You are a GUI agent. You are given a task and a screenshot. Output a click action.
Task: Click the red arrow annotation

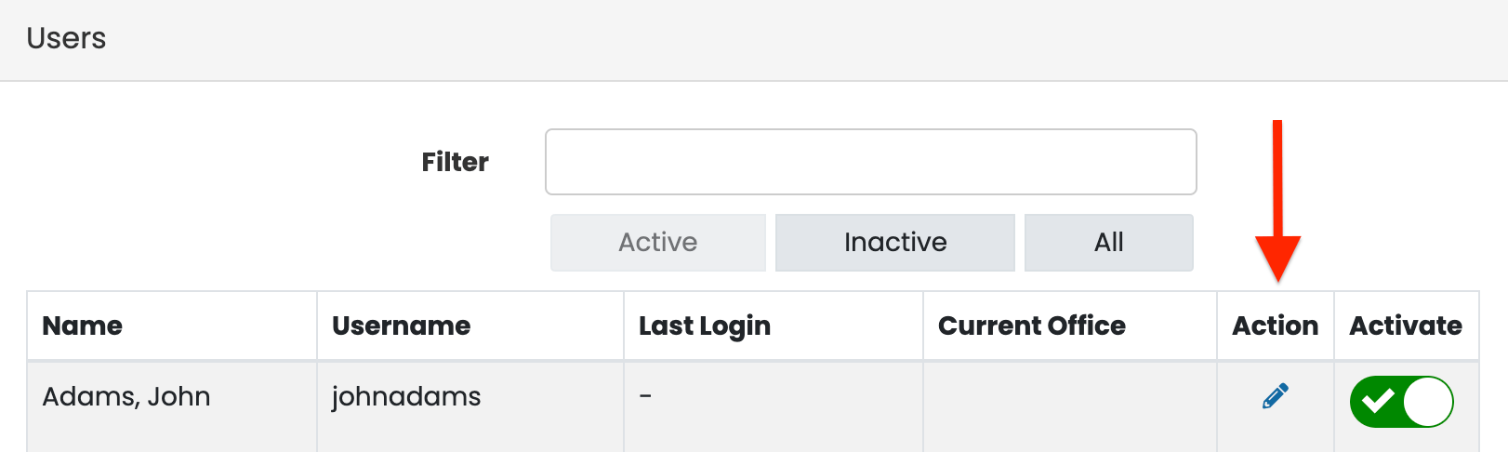pos(1277,201)
